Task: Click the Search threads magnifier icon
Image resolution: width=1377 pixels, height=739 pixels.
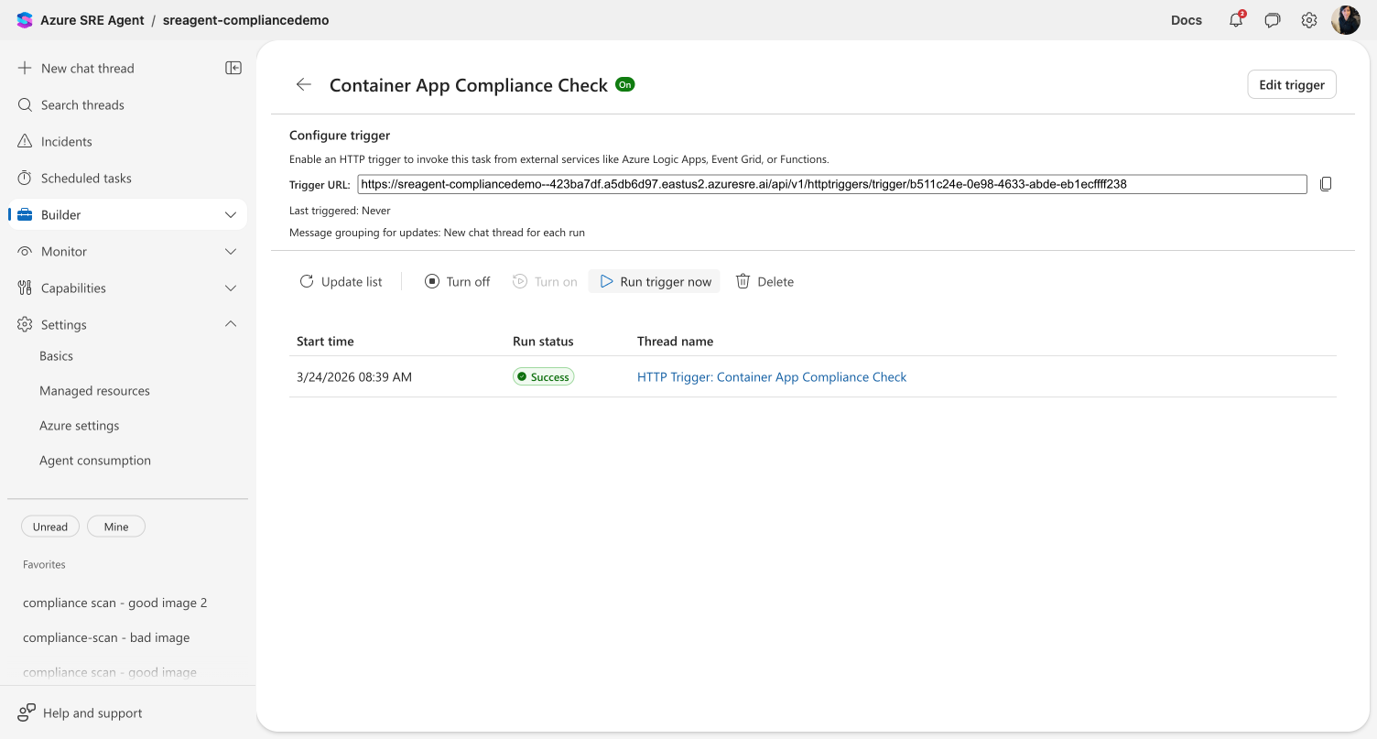Action: click(x=25, y=104)
